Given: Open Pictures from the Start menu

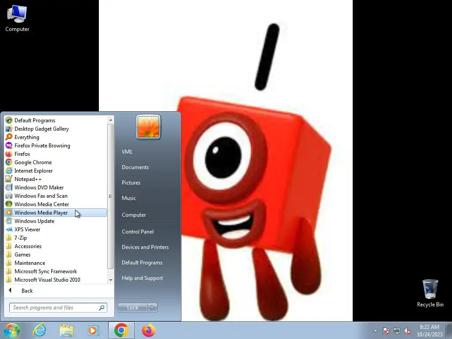Looking at the screenshot, I should click(147, 183).
